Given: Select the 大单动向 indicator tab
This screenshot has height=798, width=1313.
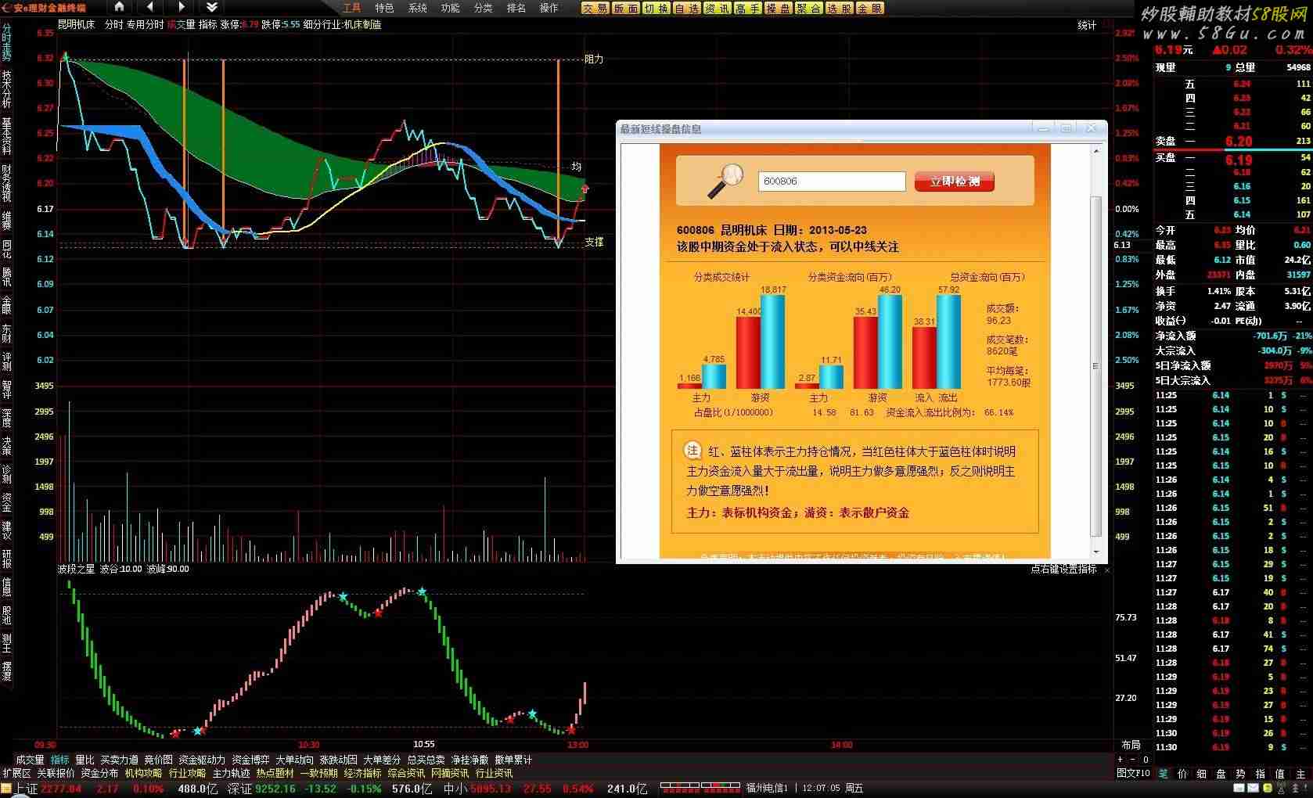Looking at the screenshot, I should (x=294, y=760).
